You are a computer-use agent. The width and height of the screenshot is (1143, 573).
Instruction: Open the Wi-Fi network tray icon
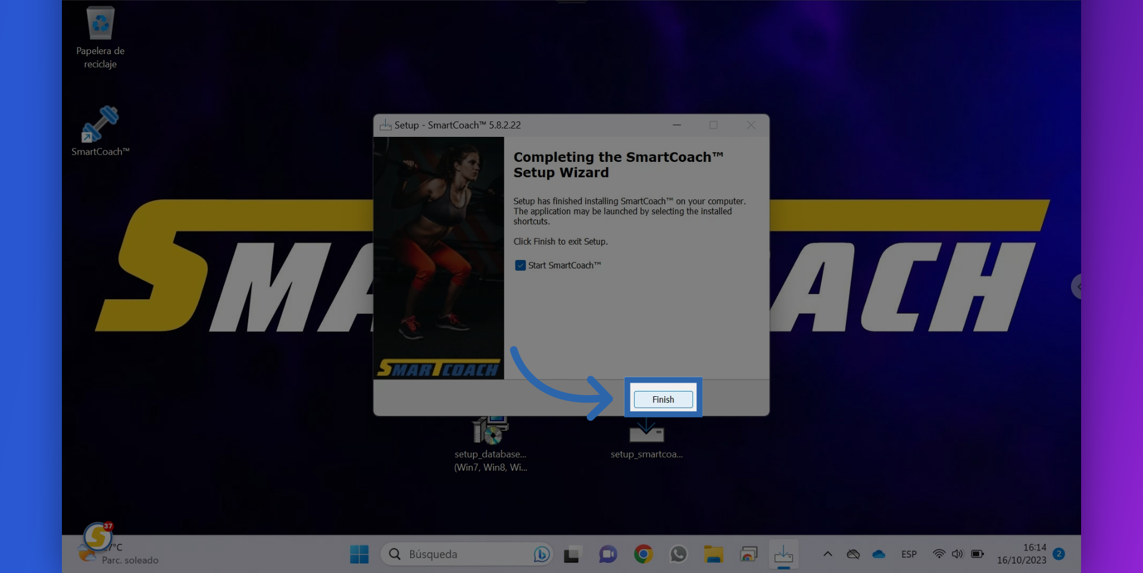click(939, 554)
